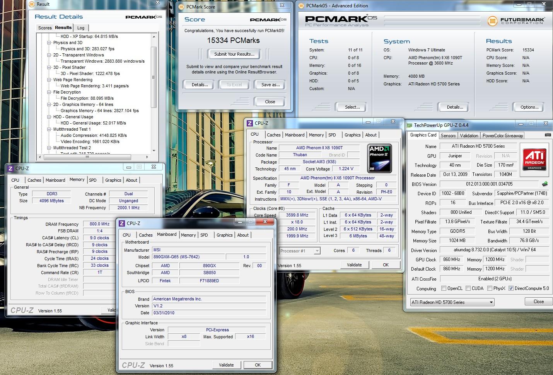Open the PowerColor Giveaway tab
This screenshot has height=375, width=553.
coord(503,136)
